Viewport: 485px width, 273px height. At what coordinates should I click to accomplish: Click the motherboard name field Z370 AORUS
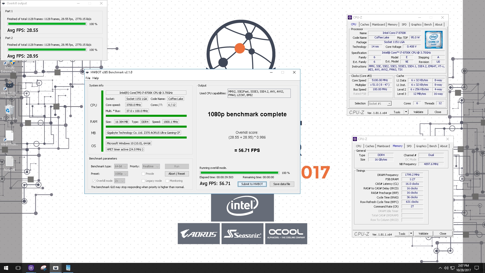click(143, 133)
